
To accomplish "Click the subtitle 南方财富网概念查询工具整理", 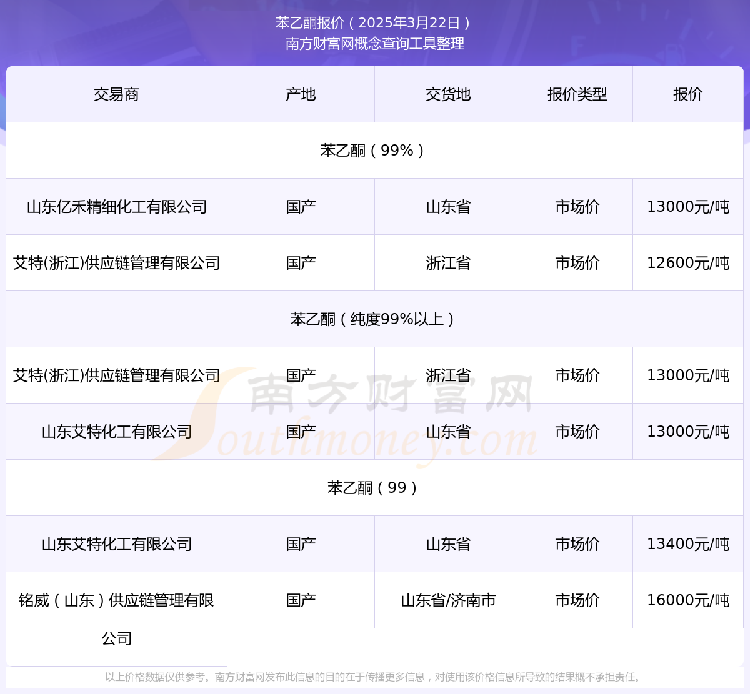I will point(375,44).
